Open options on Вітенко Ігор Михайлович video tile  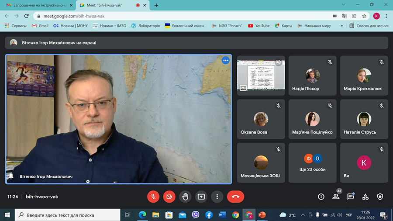pyautogui.click(x=226, y=60)
